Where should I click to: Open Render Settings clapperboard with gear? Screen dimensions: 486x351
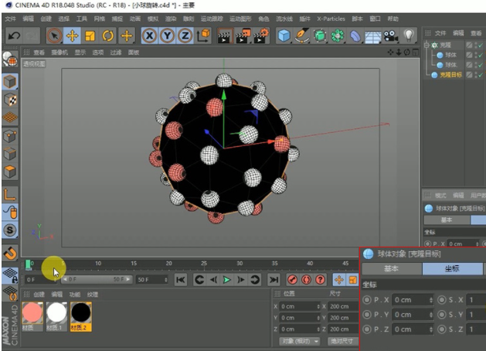tap(260, 36)
